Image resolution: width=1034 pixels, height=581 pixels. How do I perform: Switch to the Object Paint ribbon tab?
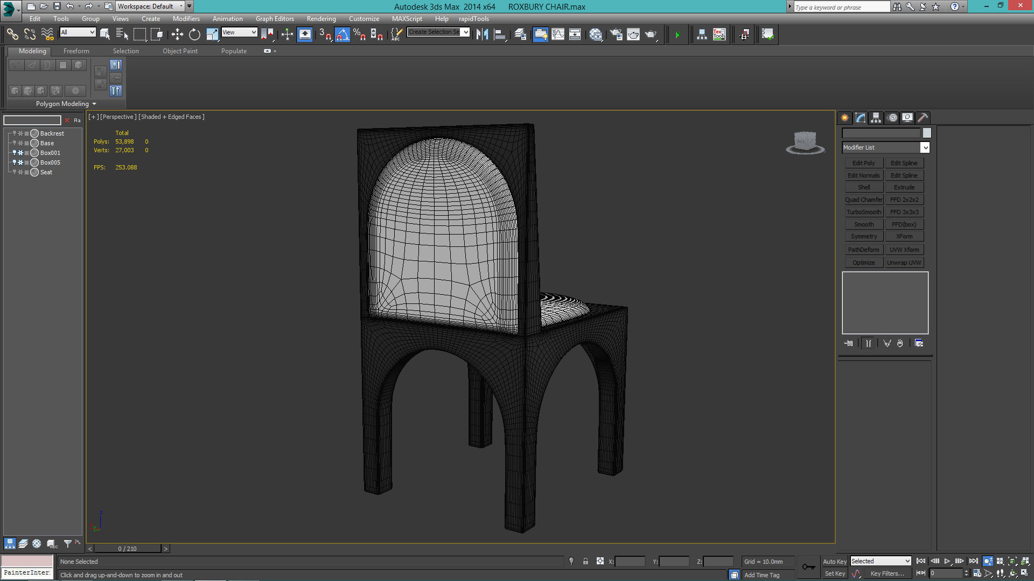(x=180, y=51)
